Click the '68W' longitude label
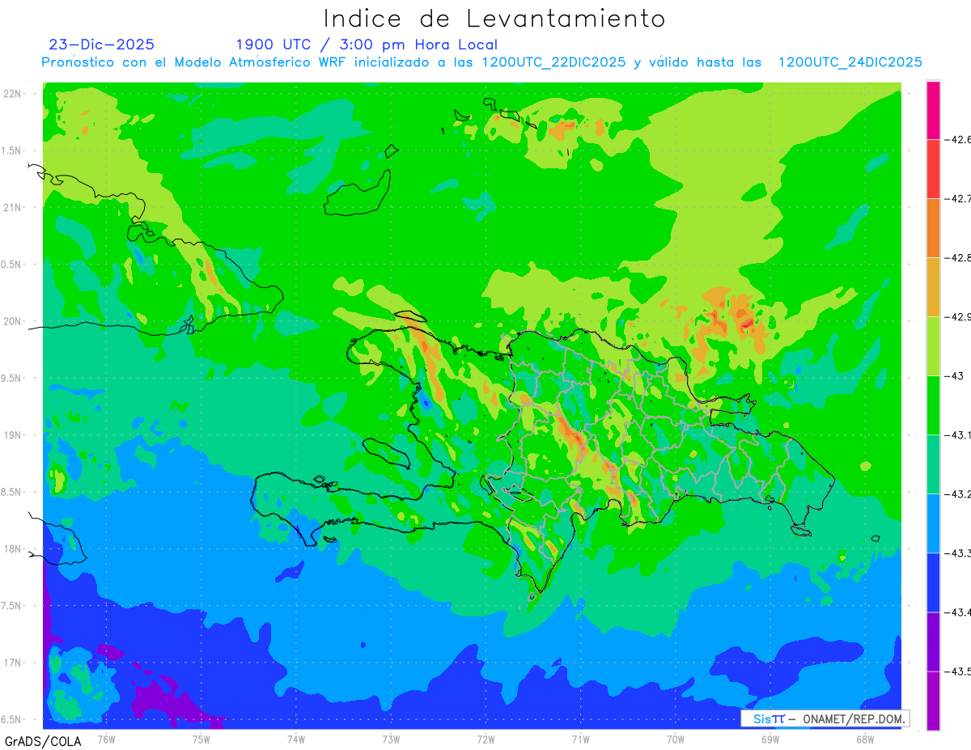971x750 pixels. coord(865,738)
